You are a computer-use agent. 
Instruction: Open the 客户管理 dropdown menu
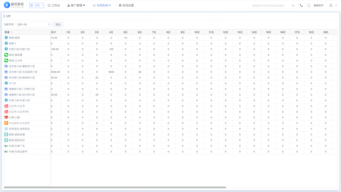(76, 5)
